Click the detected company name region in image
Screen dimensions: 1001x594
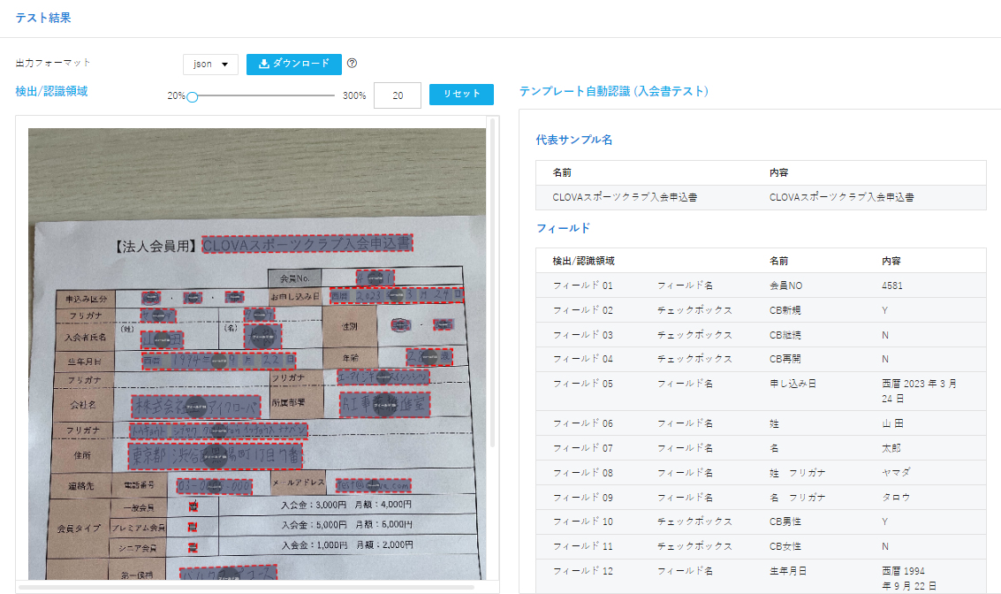196,407
